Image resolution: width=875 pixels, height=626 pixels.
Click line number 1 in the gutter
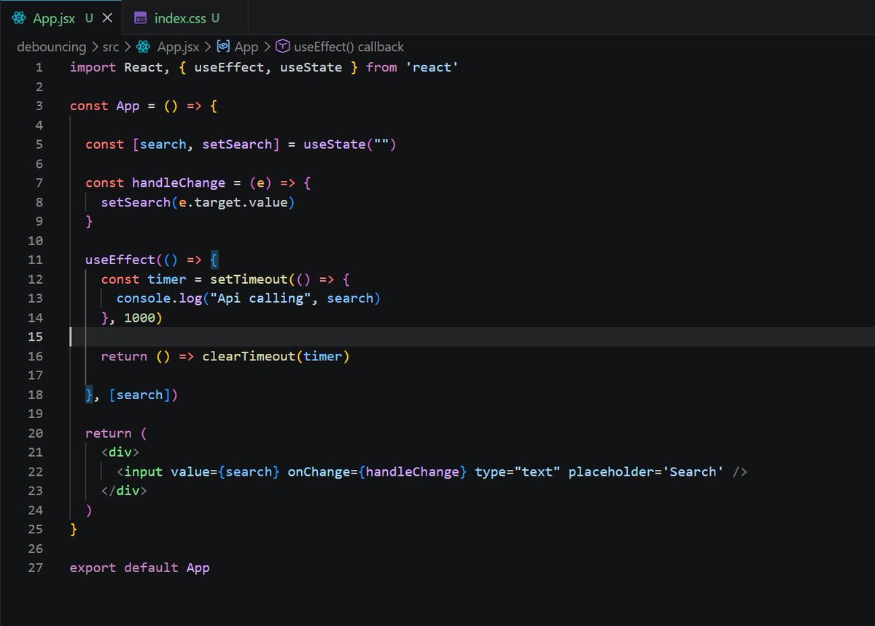pyautogui.click(x=39, y=67)
